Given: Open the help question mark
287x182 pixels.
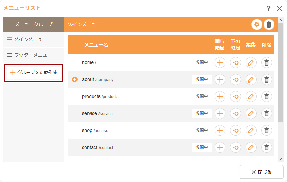Looking at the screenshot, I should [x=268, y=8].
